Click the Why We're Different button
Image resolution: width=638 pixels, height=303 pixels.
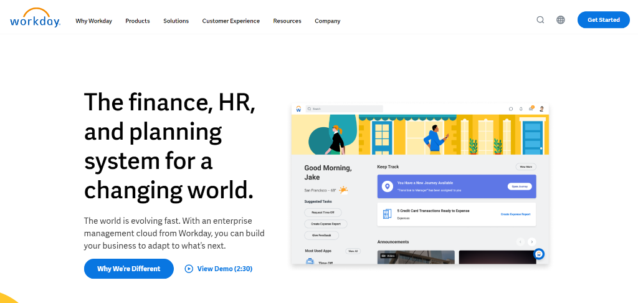[128, 269]
